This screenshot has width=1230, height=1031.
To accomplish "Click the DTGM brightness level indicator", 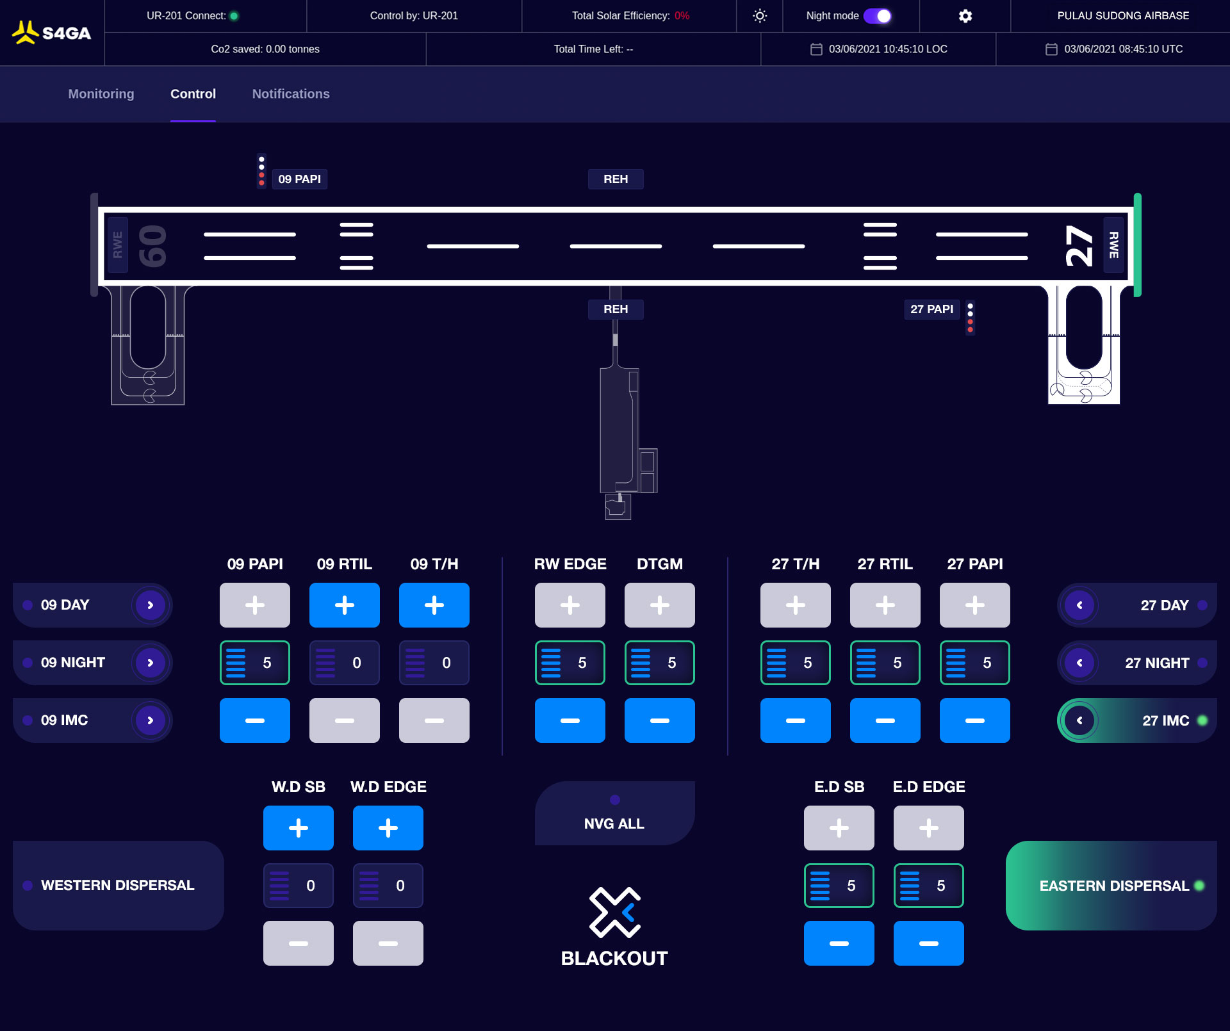I will [x=660, y=663].
